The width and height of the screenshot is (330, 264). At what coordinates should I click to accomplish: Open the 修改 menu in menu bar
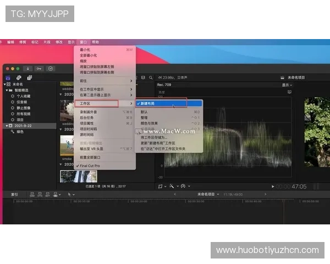coord(59,42)
